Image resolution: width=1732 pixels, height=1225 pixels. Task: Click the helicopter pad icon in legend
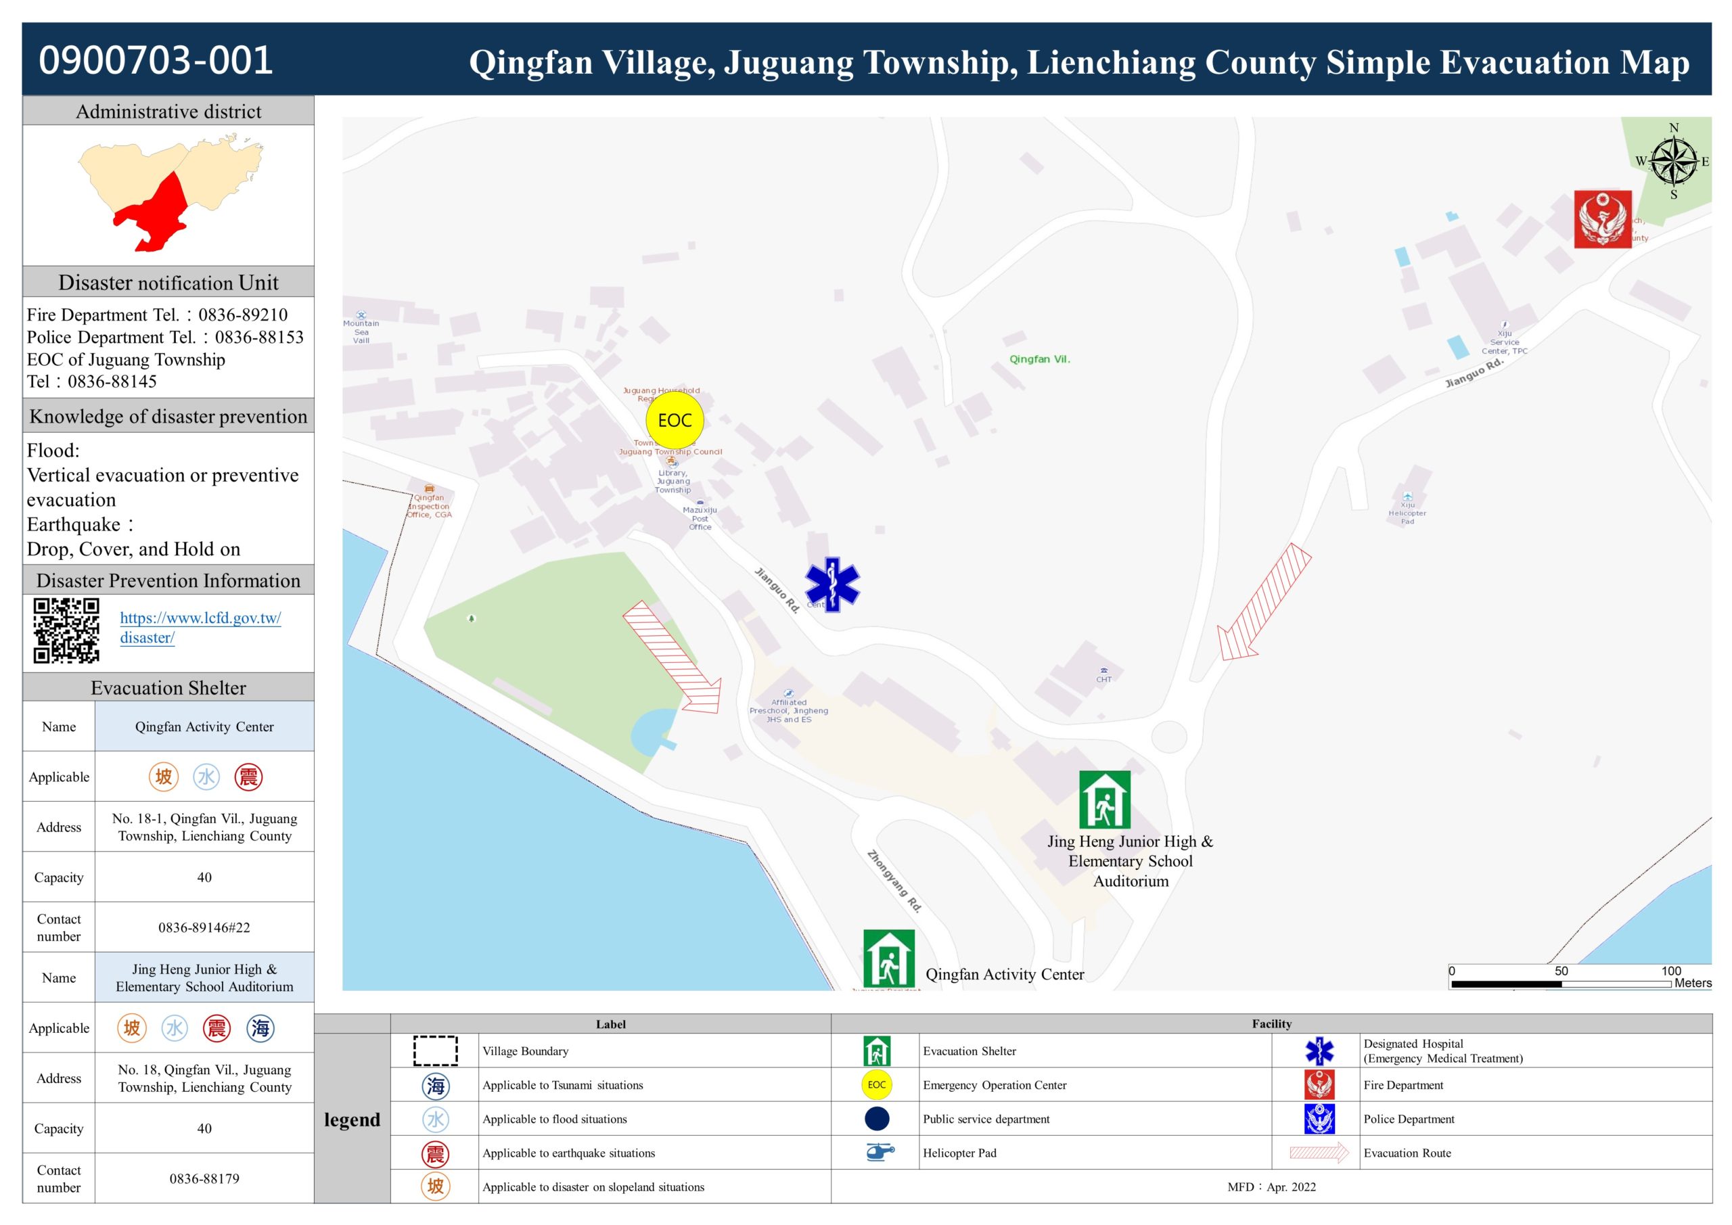879,1153
